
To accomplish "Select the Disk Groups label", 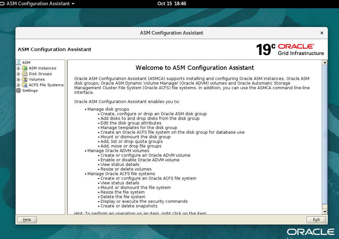I will [40, 74].
